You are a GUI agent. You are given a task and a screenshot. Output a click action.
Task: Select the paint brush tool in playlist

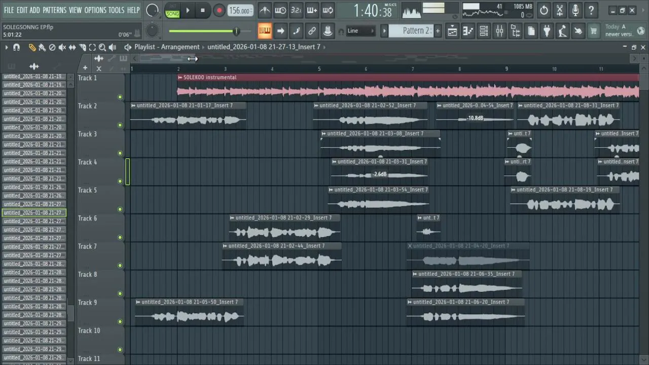(42, 47)
